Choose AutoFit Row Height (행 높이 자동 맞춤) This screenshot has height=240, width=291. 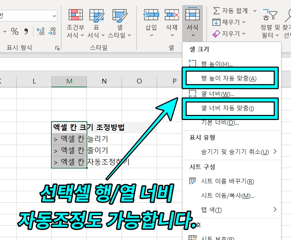[230, 78]
